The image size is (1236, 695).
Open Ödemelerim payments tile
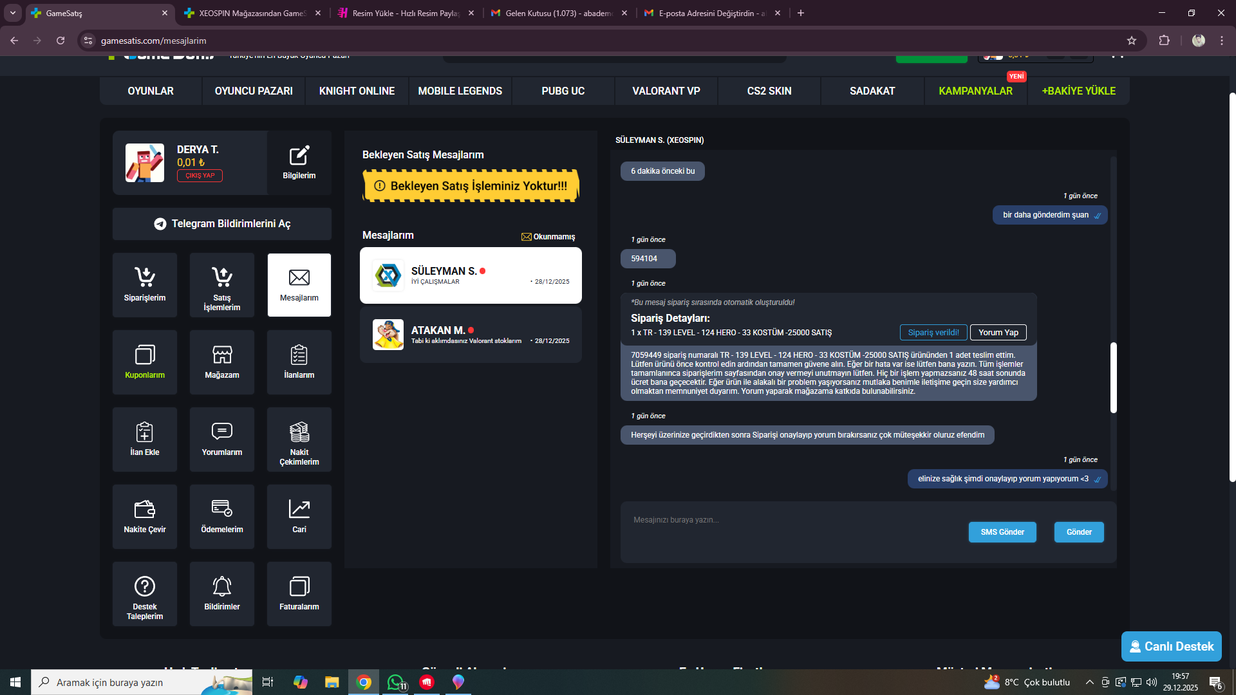(x=222, y=516)
